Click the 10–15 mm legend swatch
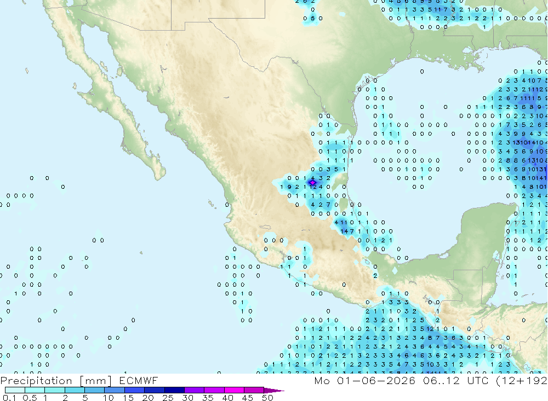Screen dimensions: 548x401 coord(115,390)
